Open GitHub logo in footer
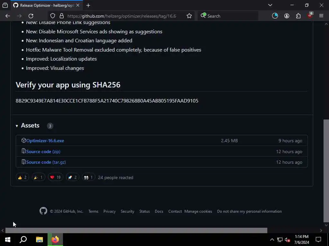Viewport: 329px width, 246px height. coord(43,211)
